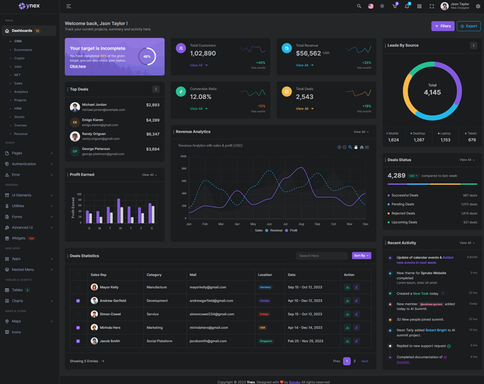Image resolution: width=484 pixels, height=384 pixels.
Task: Switch theme using the sun icon
Action: point(382,6)
